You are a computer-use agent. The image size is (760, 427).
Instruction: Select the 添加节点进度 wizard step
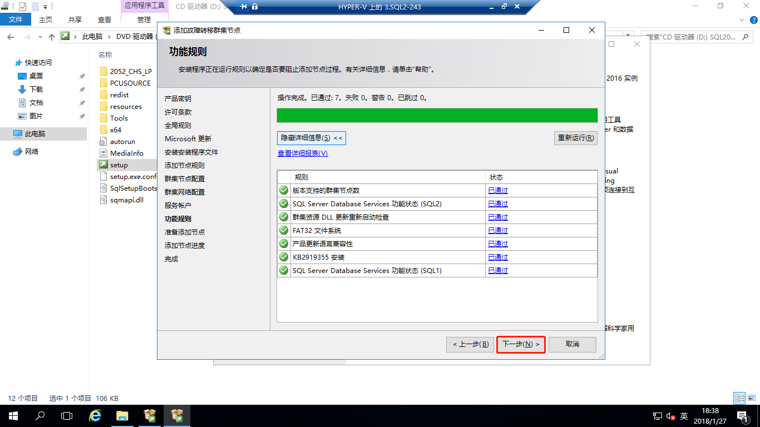[185, 246]
